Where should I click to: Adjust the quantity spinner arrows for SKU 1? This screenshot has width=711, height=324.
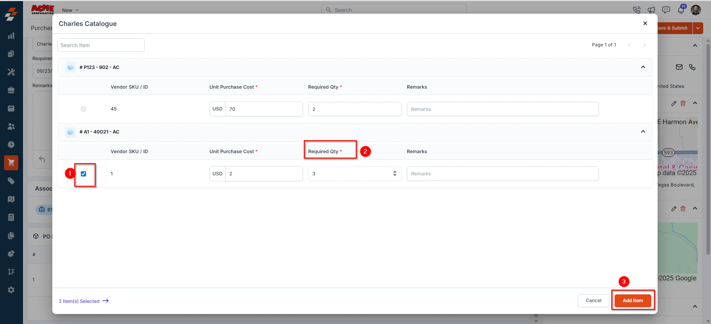click(395, 173)
